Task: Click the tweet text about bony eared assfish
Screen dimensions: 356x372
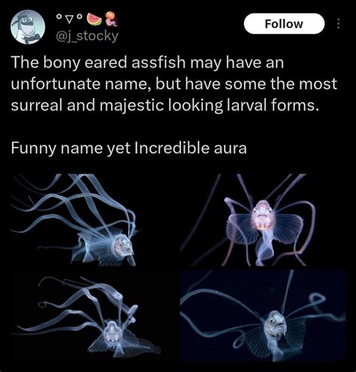Action: click(174, 83)
